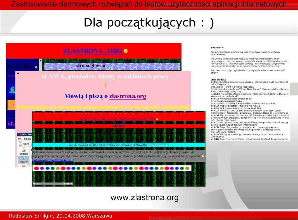Click blue bullet dot on pink page

point(18,73)
